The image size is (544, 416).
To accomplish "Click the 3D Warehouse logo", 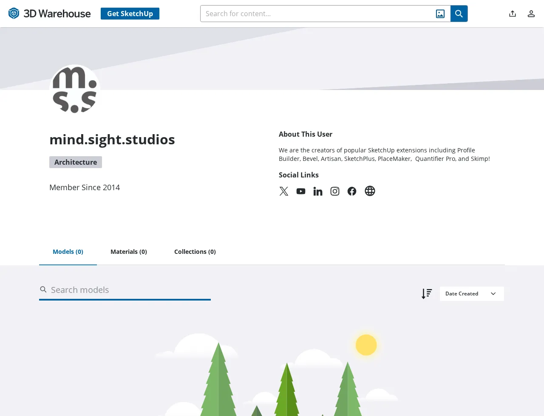I will 49,14.
